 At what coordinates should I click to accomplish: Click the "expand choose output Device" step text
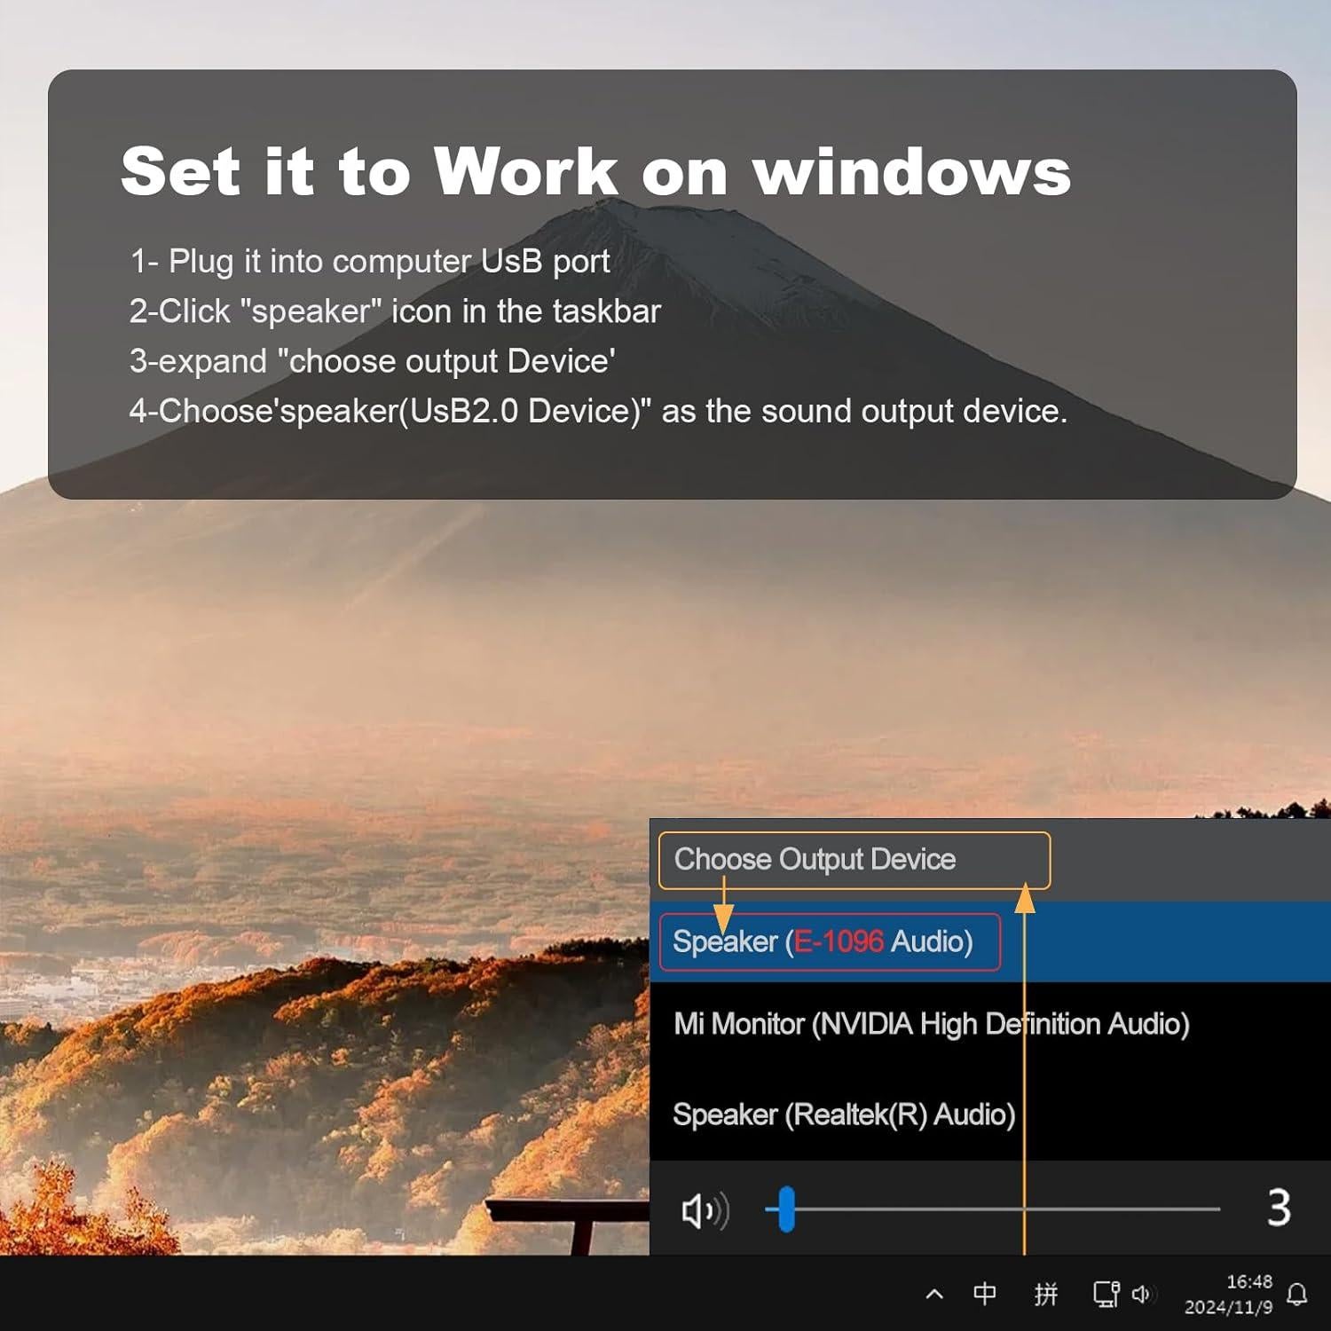pos(373,361)
